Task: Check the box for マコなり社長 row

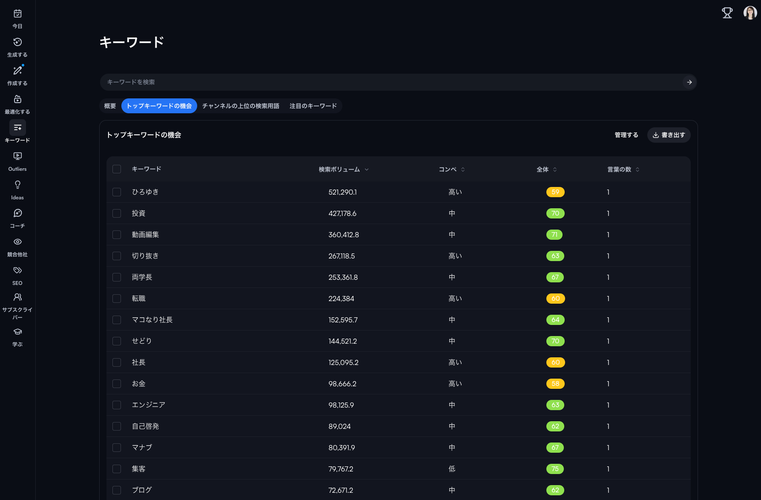Action: coord(117,320)
